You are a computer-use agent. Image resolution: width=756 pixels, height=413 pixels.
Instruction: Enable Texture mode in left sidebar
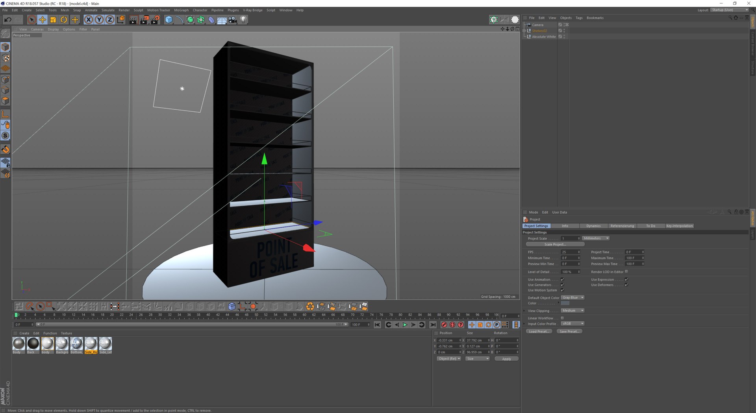[6, 58]
